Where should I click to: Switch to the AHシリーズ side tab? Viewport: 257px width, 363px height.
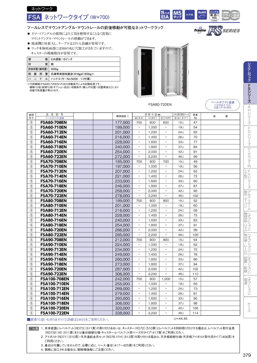pos(249,115)
